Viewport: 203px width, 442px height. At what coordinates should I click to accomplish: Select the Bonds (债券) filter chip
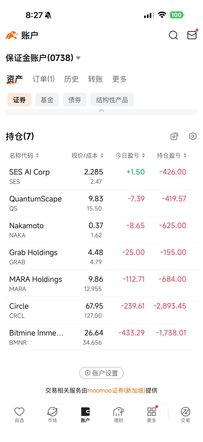(75, 100)
